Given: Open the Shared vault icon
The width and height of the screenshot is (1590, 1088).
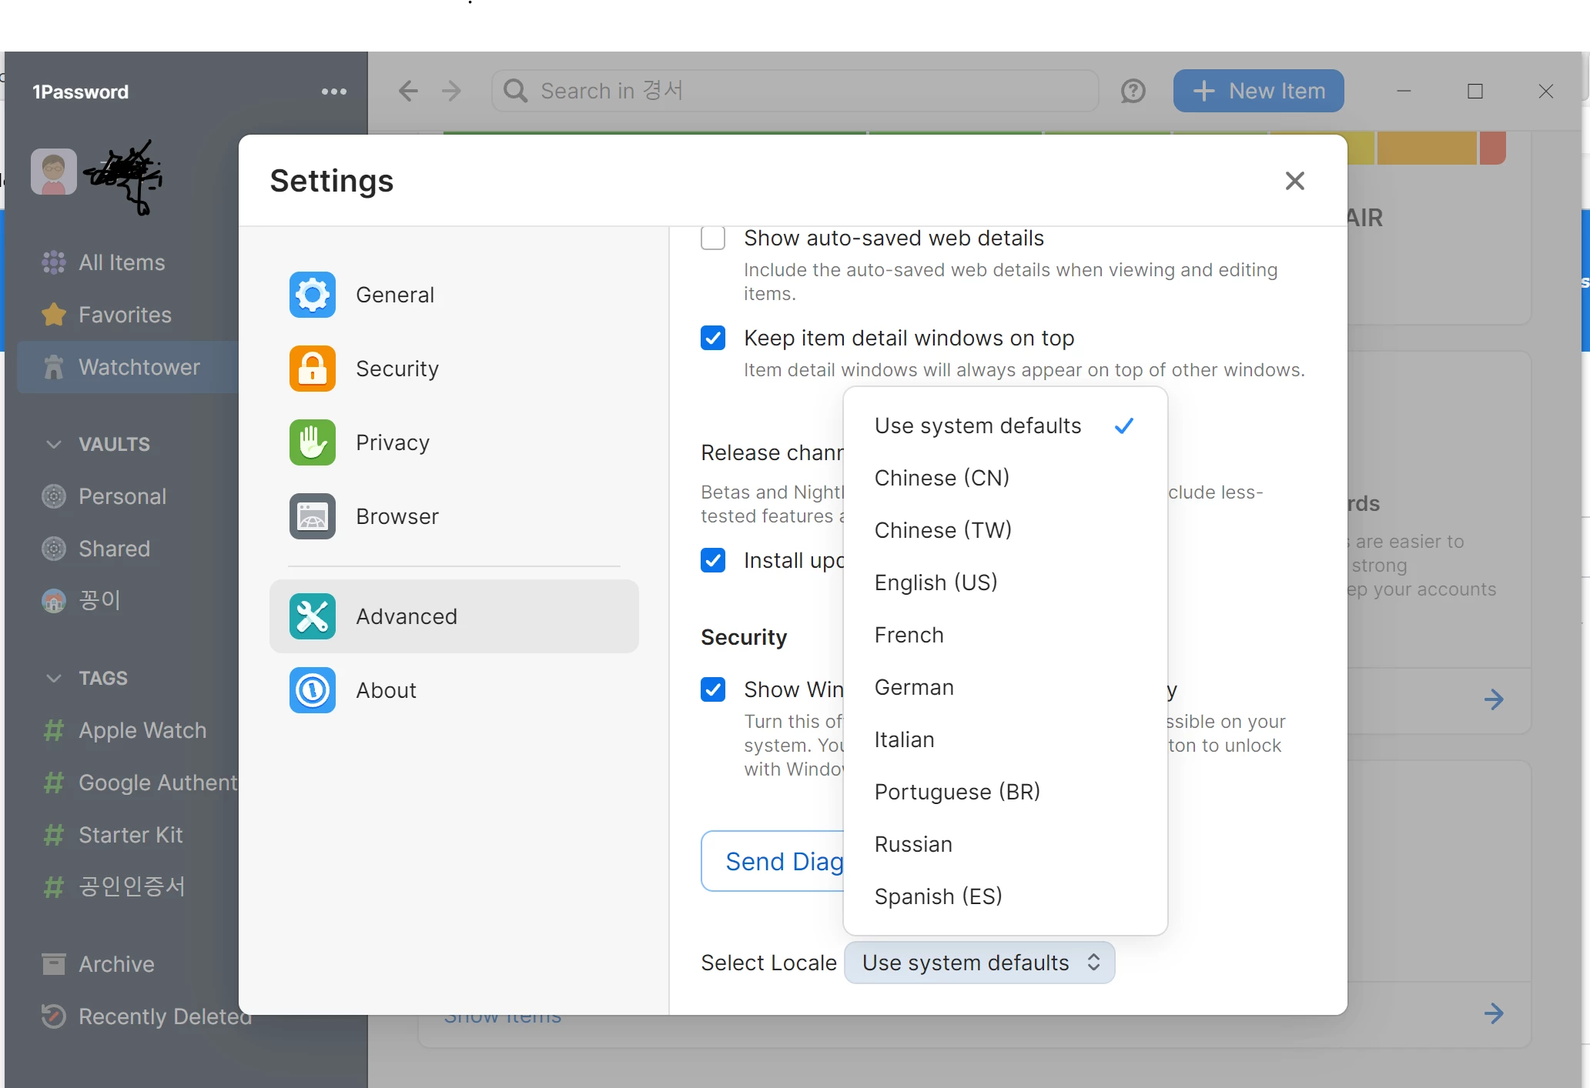Looking at the screenshot, I should pos(54,549).
